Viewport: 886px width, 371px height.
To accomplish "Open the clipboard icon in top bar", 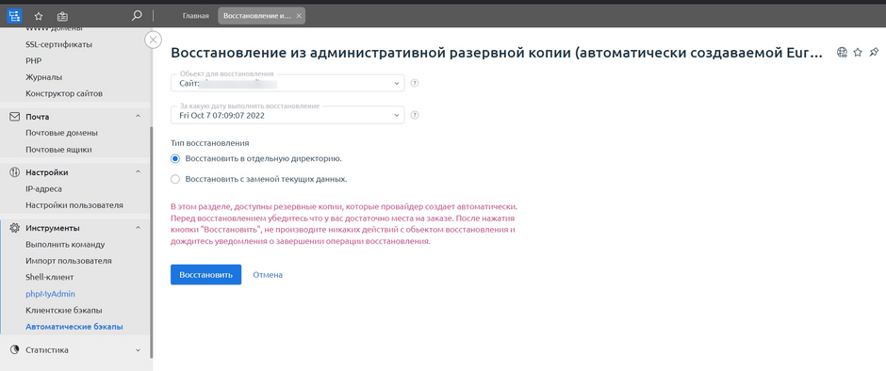I will 63,16.
